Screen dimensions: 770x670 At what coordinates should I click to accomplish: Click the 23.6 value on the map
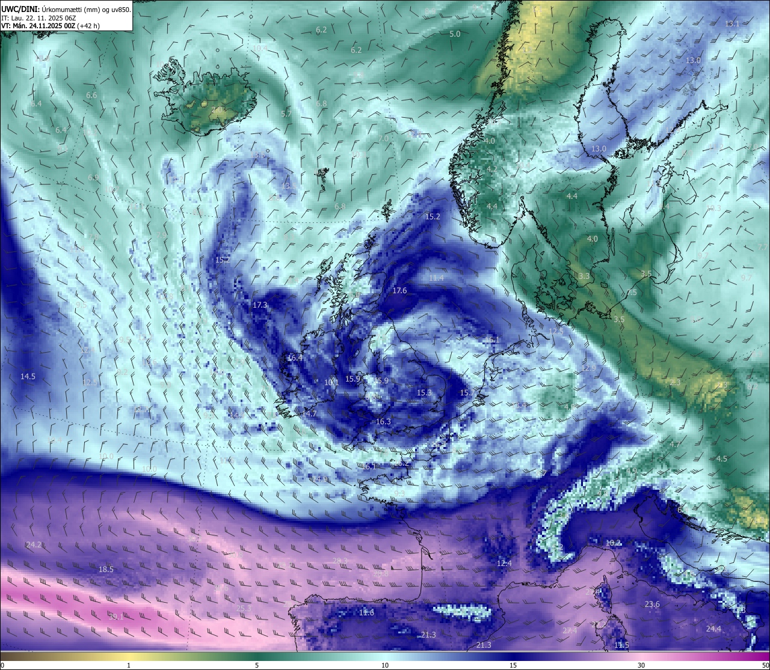click(x=652, y=605)
